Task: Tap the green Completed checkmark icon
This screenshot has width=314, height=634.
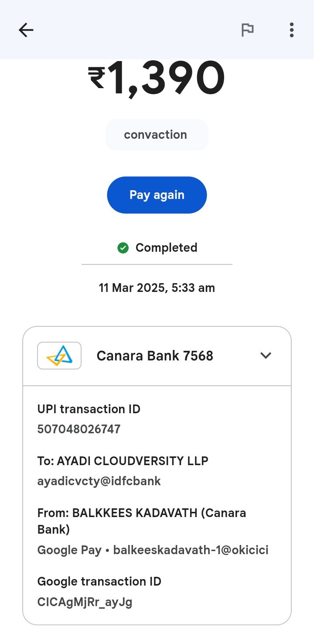Action: (123, 248)
